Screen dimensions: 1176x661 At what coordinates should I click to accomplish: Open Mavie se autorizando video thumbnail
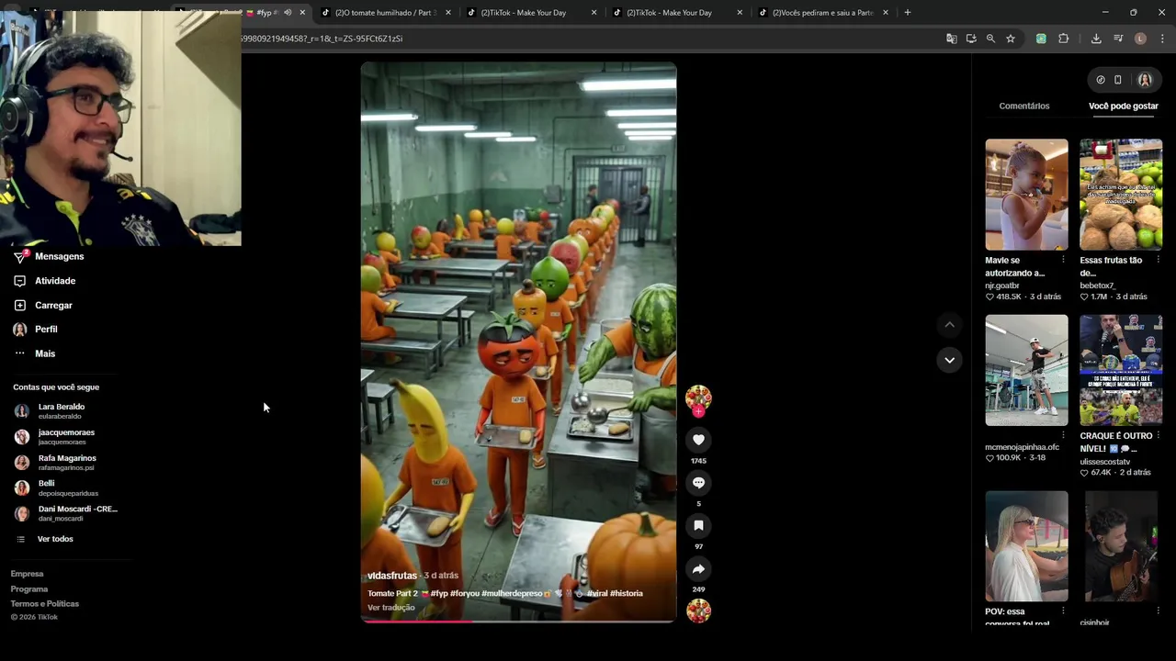[x=1026, y=195]
